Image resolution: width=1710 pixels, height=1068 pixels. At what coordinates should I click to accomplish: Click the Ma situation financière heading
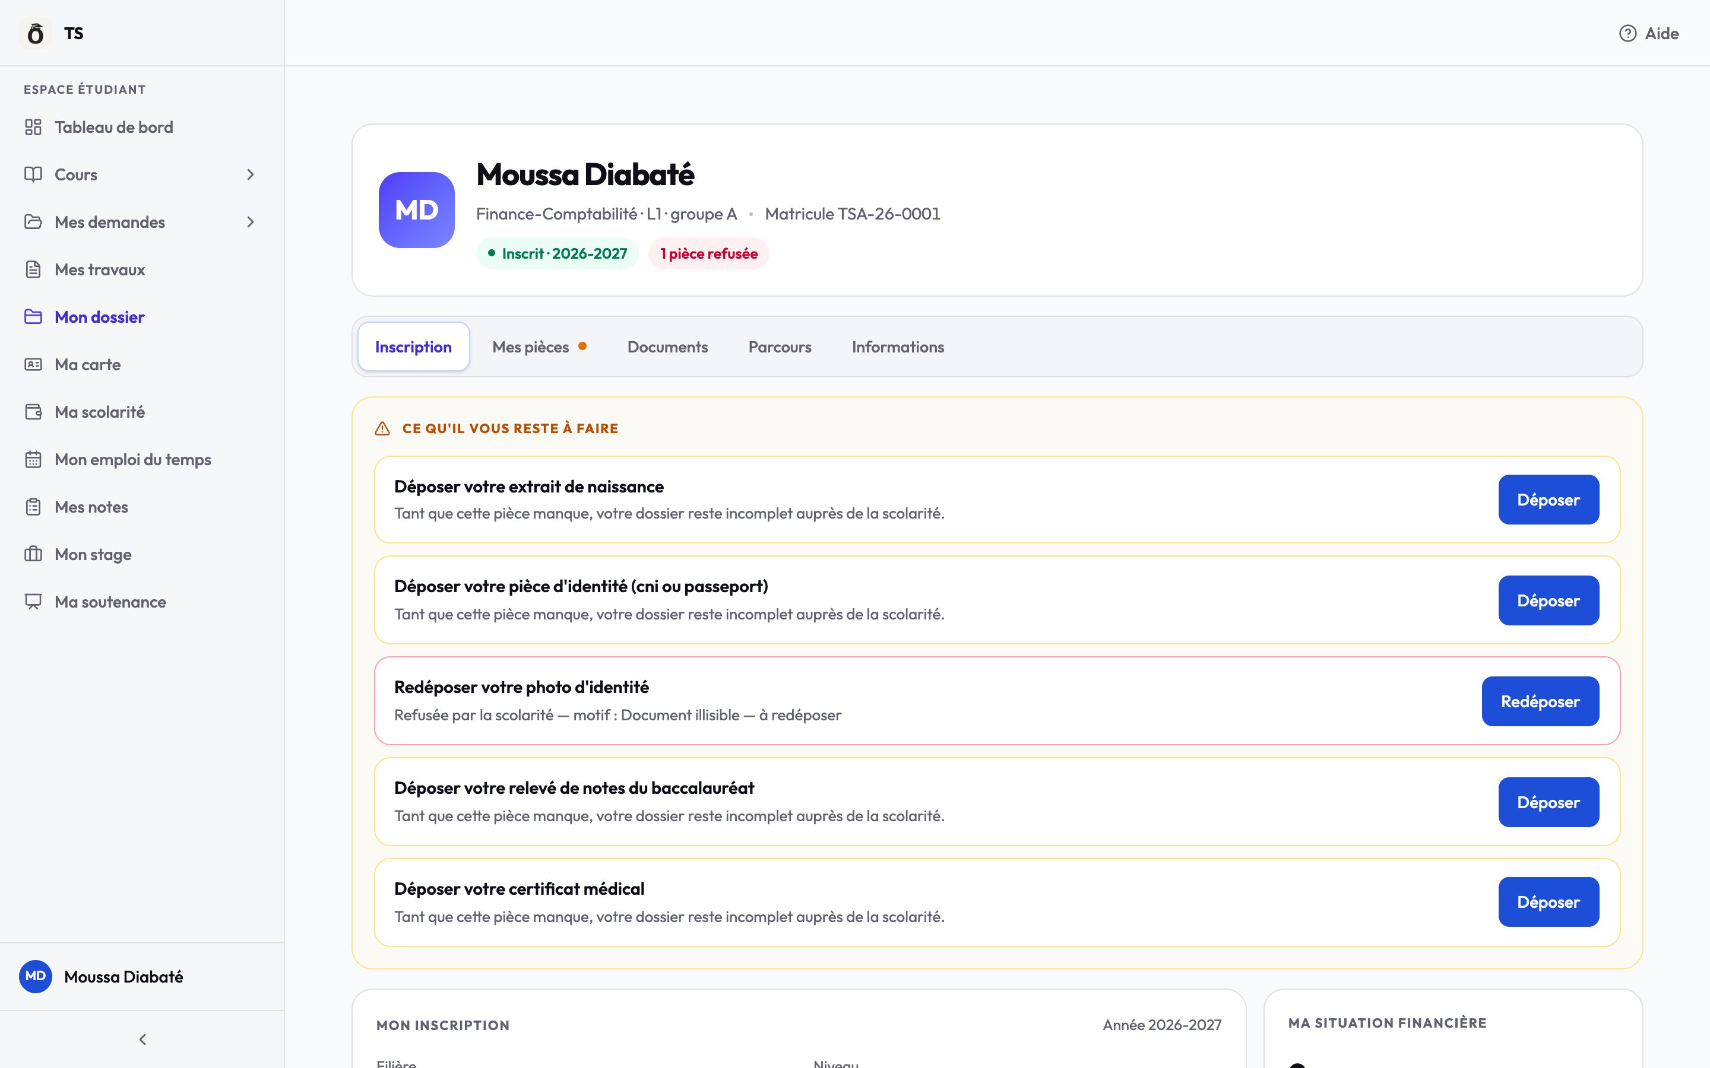(1387, 1023)
